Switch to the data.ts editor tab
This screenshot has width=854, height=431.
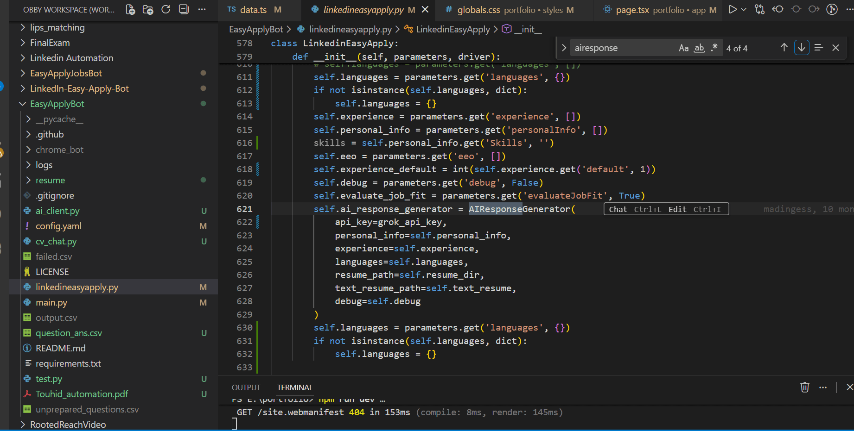(253, 10)
